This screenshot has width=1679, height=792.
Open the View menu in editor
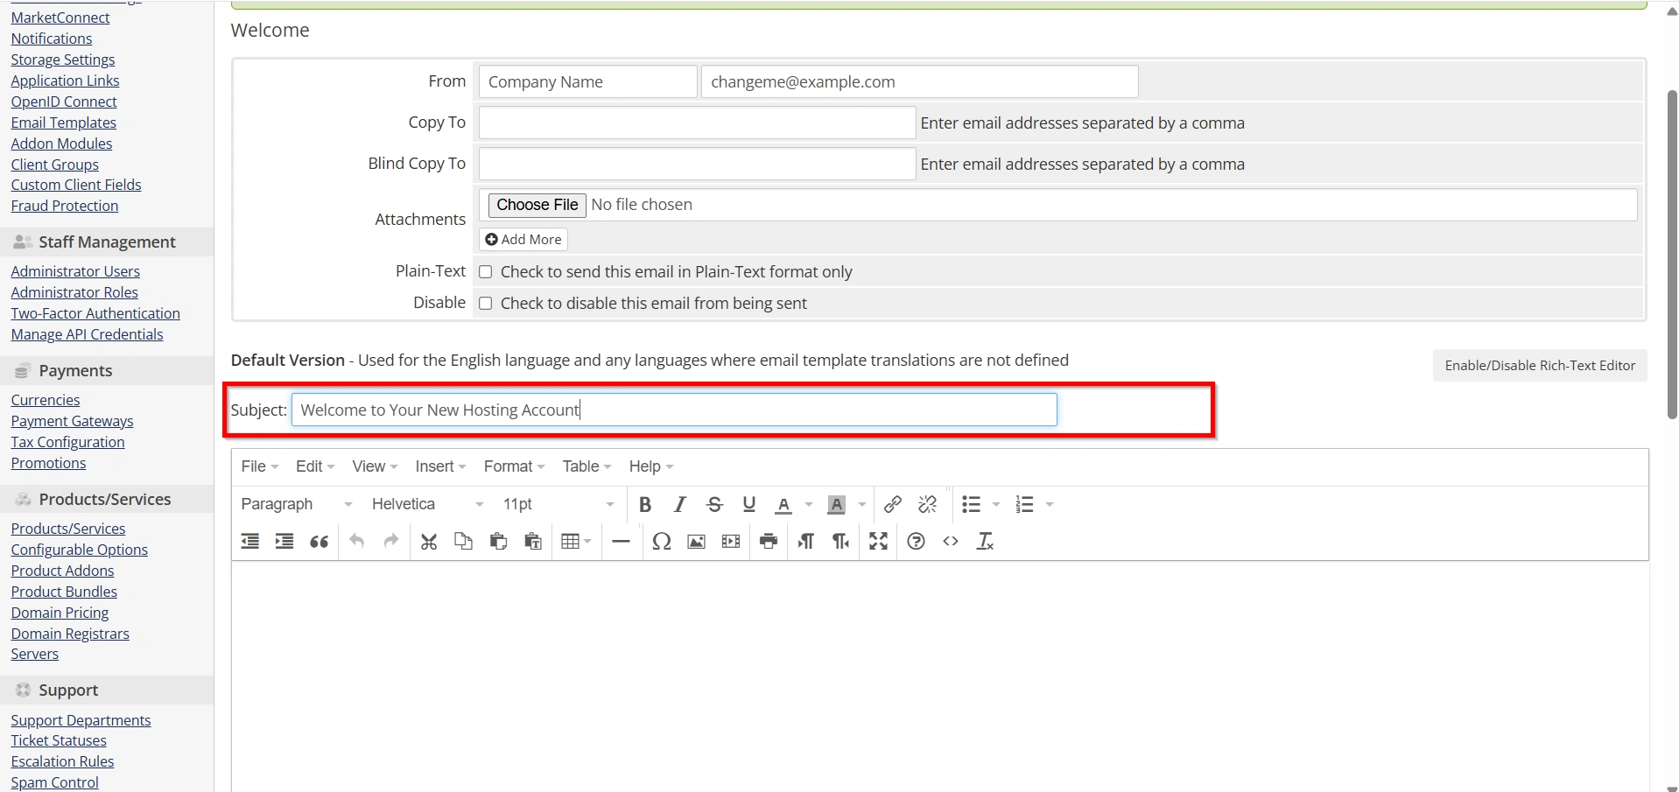[375, 466]
